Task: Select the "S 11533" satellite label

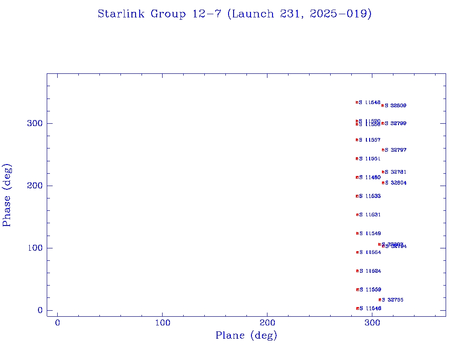Action: tap(370, 196)
